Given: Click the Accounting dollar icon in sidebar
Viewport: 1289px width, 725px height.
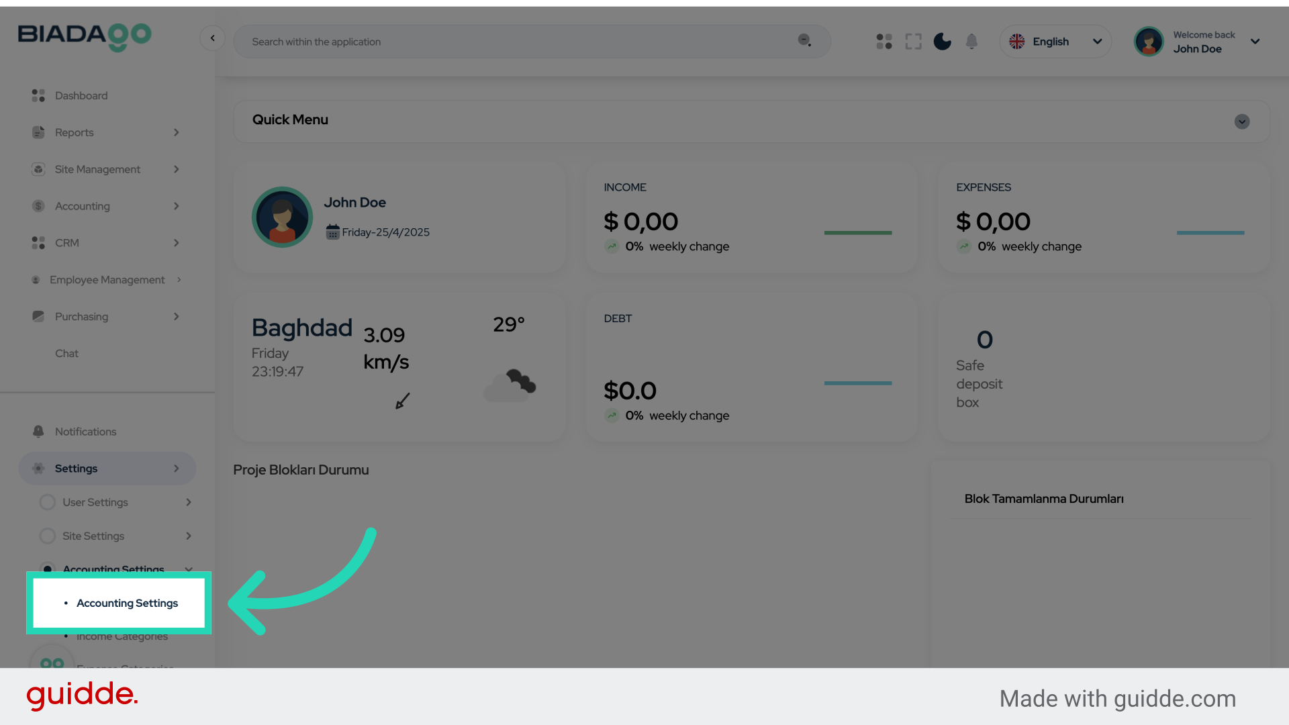Looking at the screenshot, I should point(38,206).
